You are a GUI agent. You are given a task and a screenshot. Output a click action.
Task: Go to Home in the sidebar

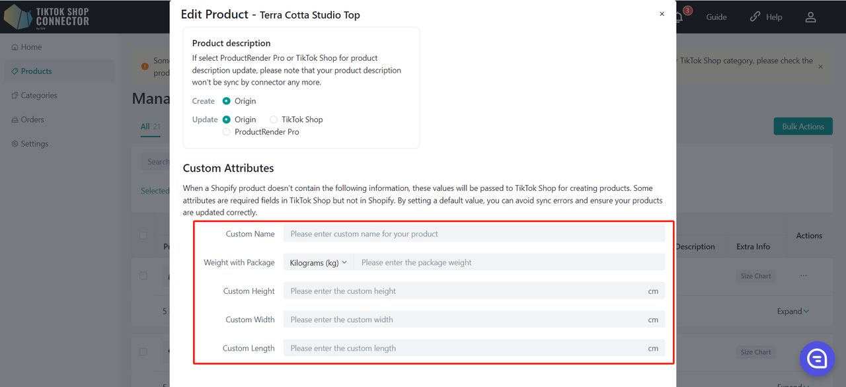(31, 47)
